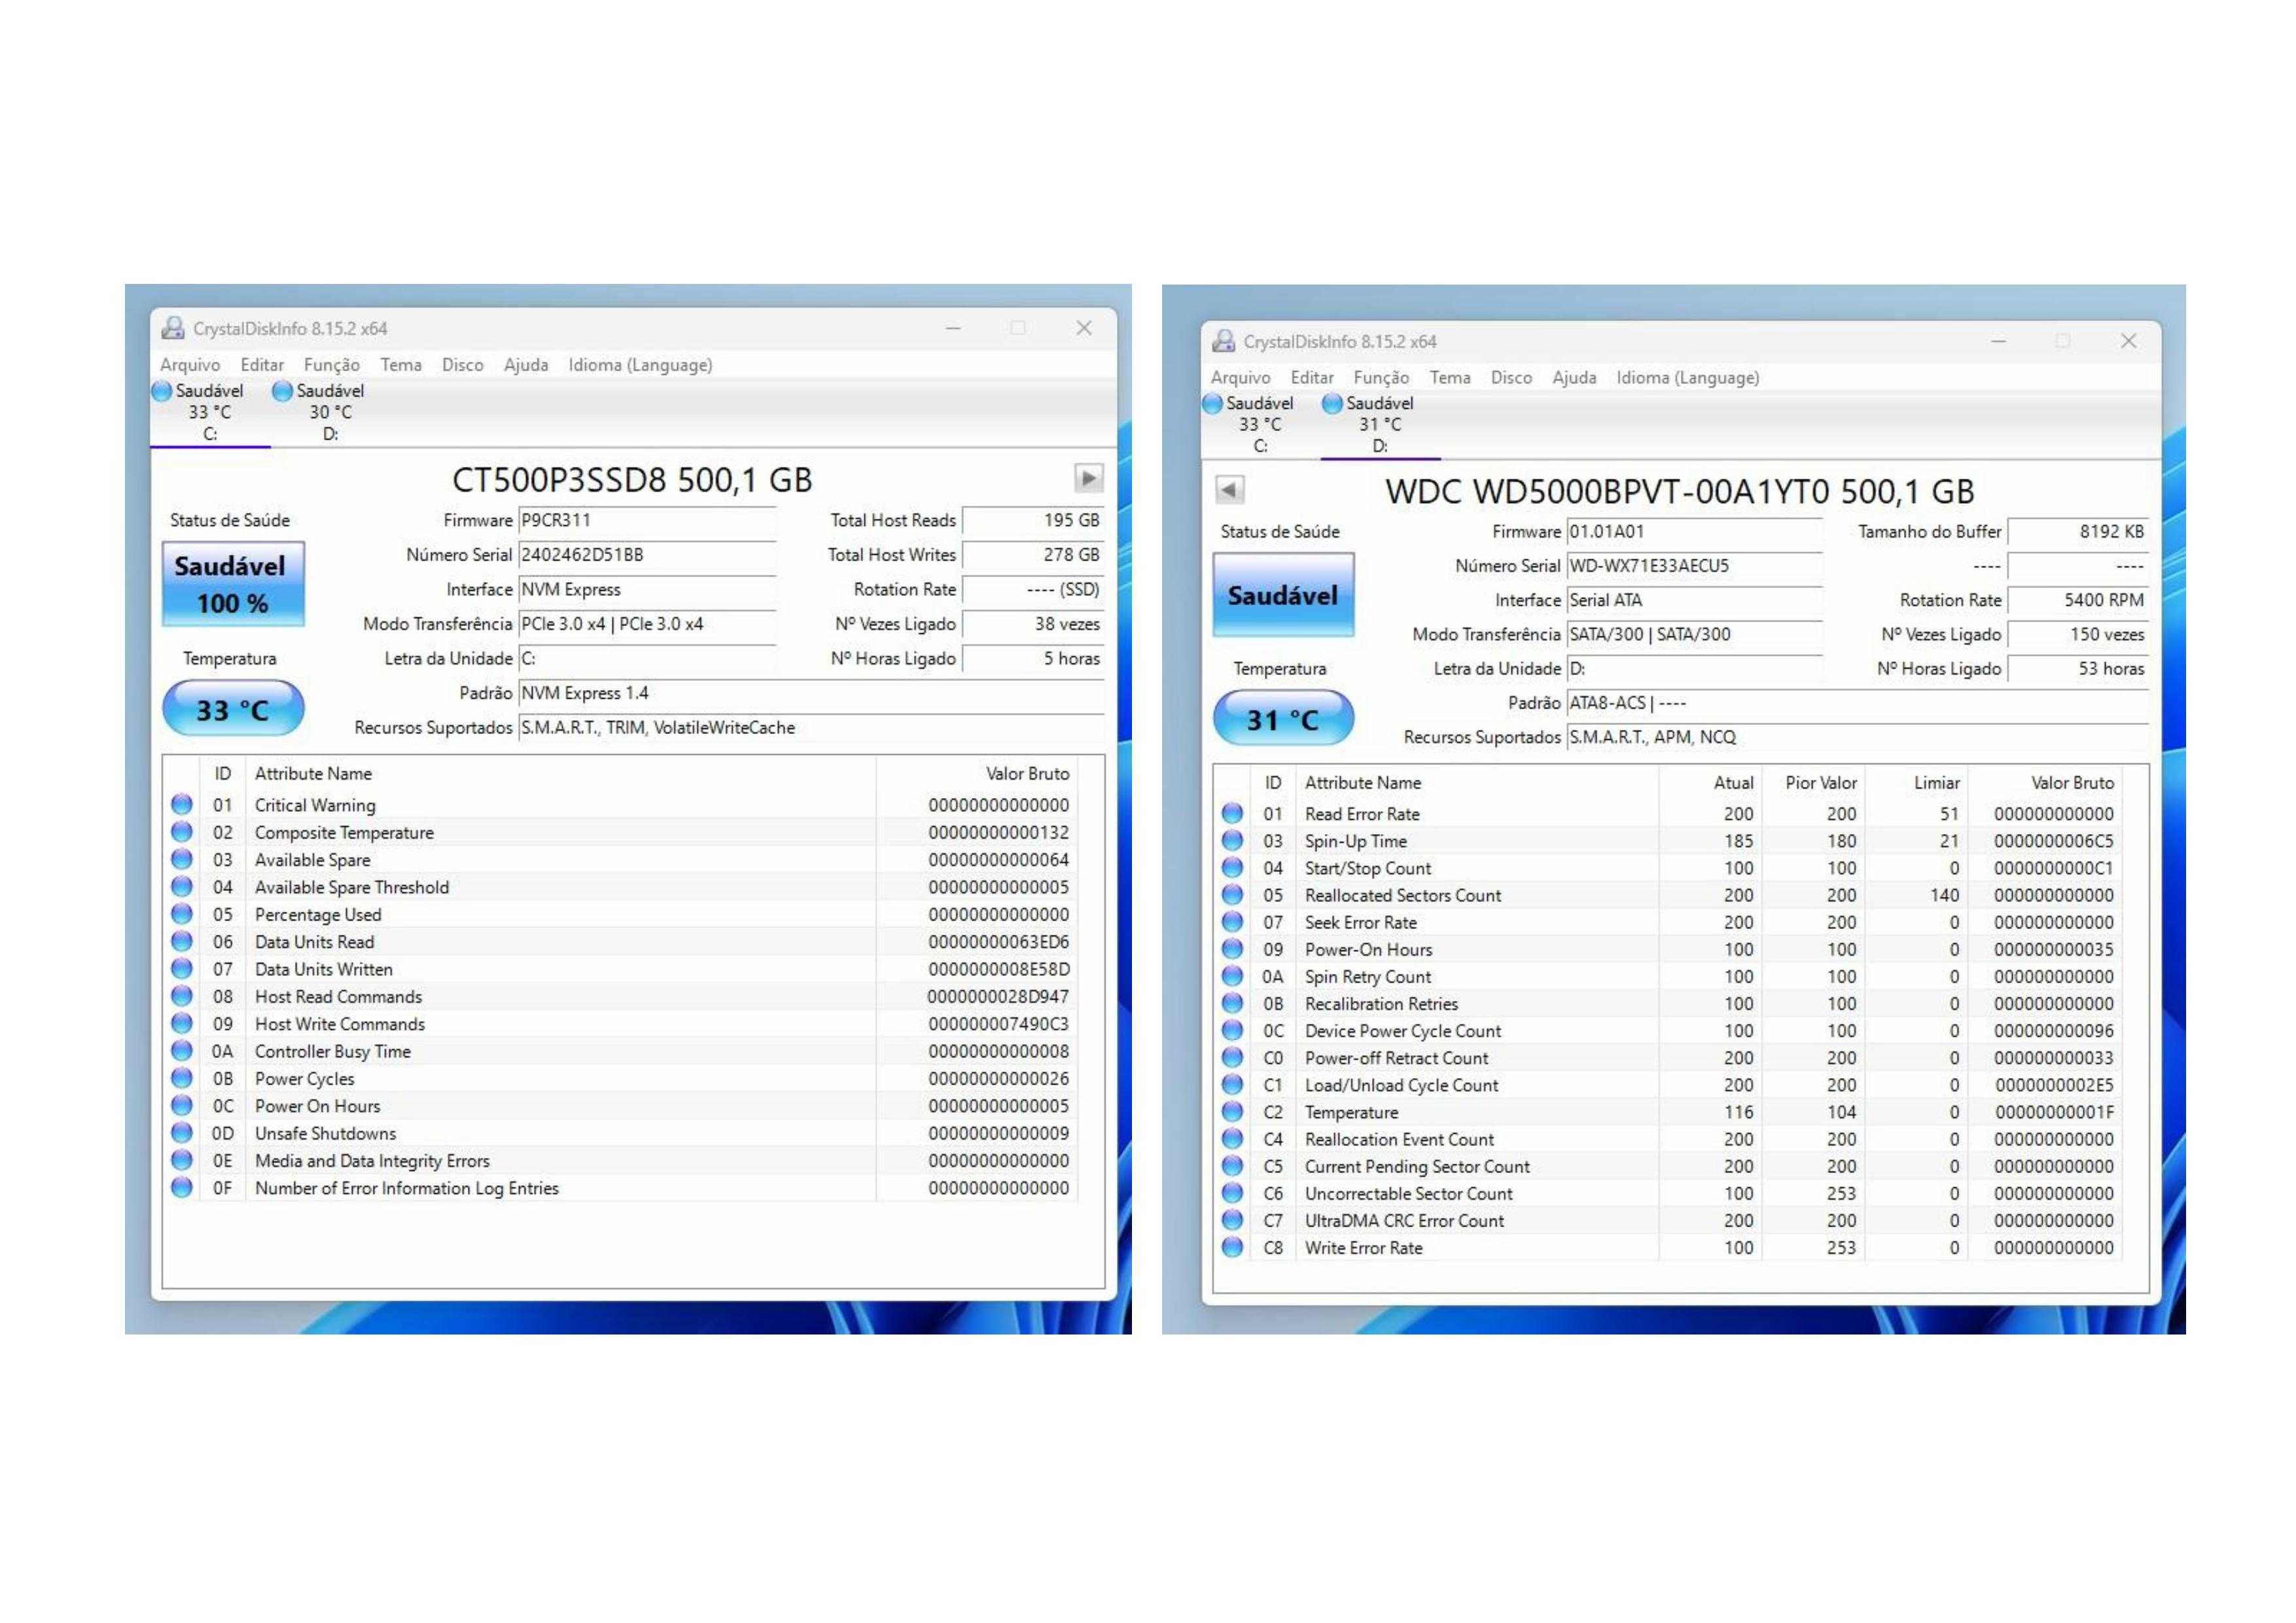Open Função menu in left window

pos(331,365)
